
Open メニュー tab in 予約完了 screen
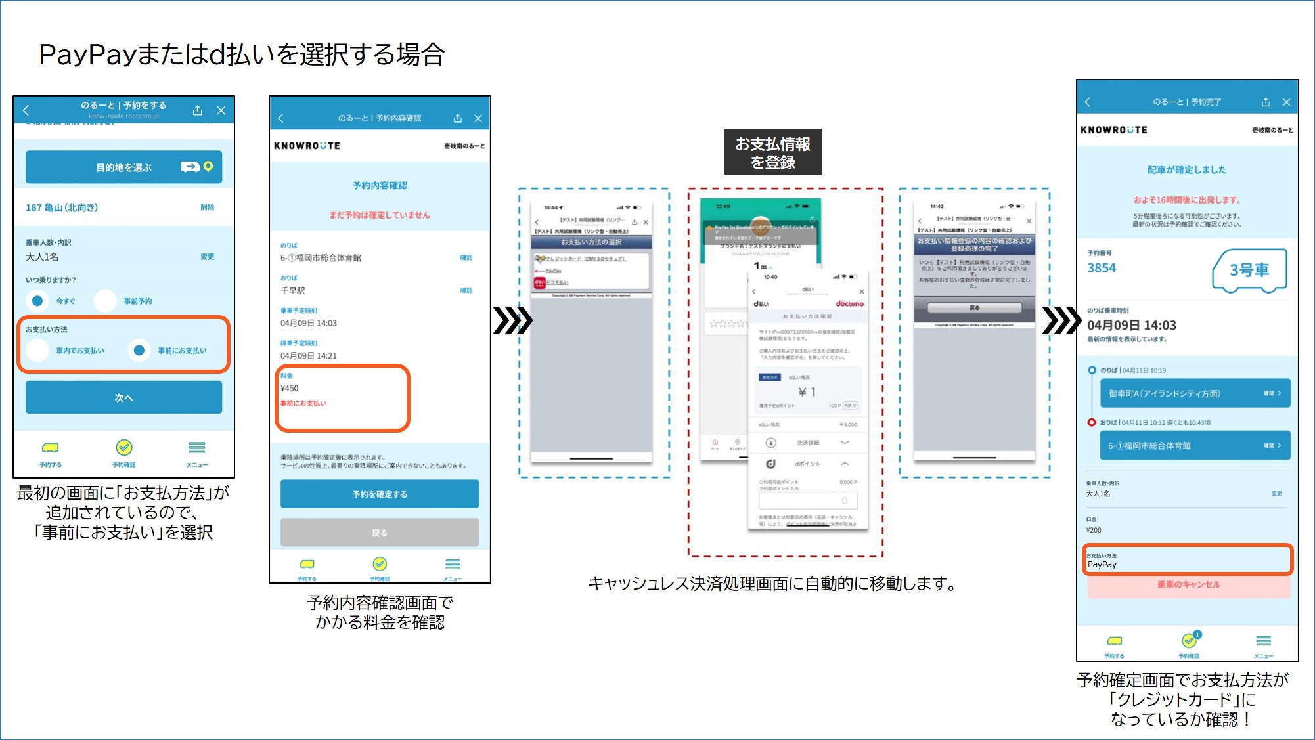(1263, 645)
